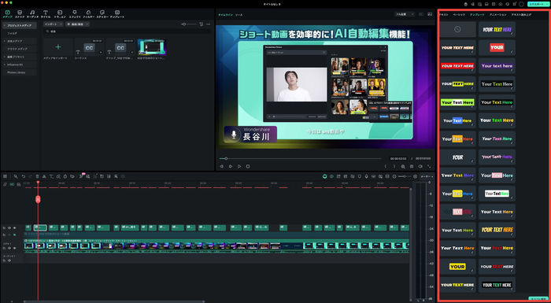Open the メディア tab icon
Viewport: 551px width, 303px height.
[8, 13]
